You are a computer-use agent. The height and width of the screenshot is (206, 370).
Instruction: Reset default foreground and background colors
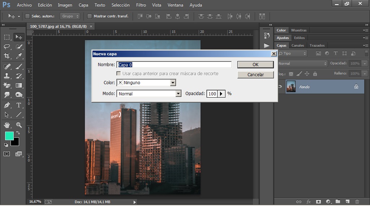6,145
